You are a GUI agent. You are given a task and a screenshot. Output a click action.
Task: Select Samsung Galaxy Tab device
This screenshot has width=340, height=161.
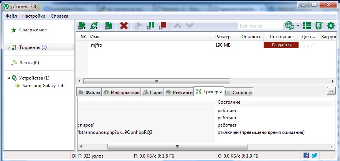43,86
